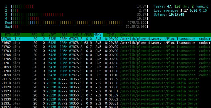This screenshot has width=211, height=108.
Task: Select process row with PID 21704
Action: 106,55
